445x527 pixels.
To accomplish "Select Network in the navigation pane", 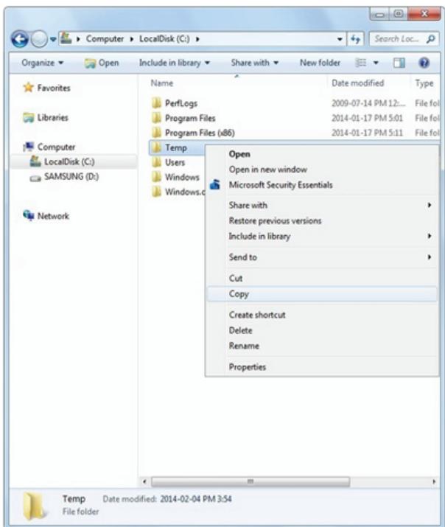I will (x=53, y=216).
